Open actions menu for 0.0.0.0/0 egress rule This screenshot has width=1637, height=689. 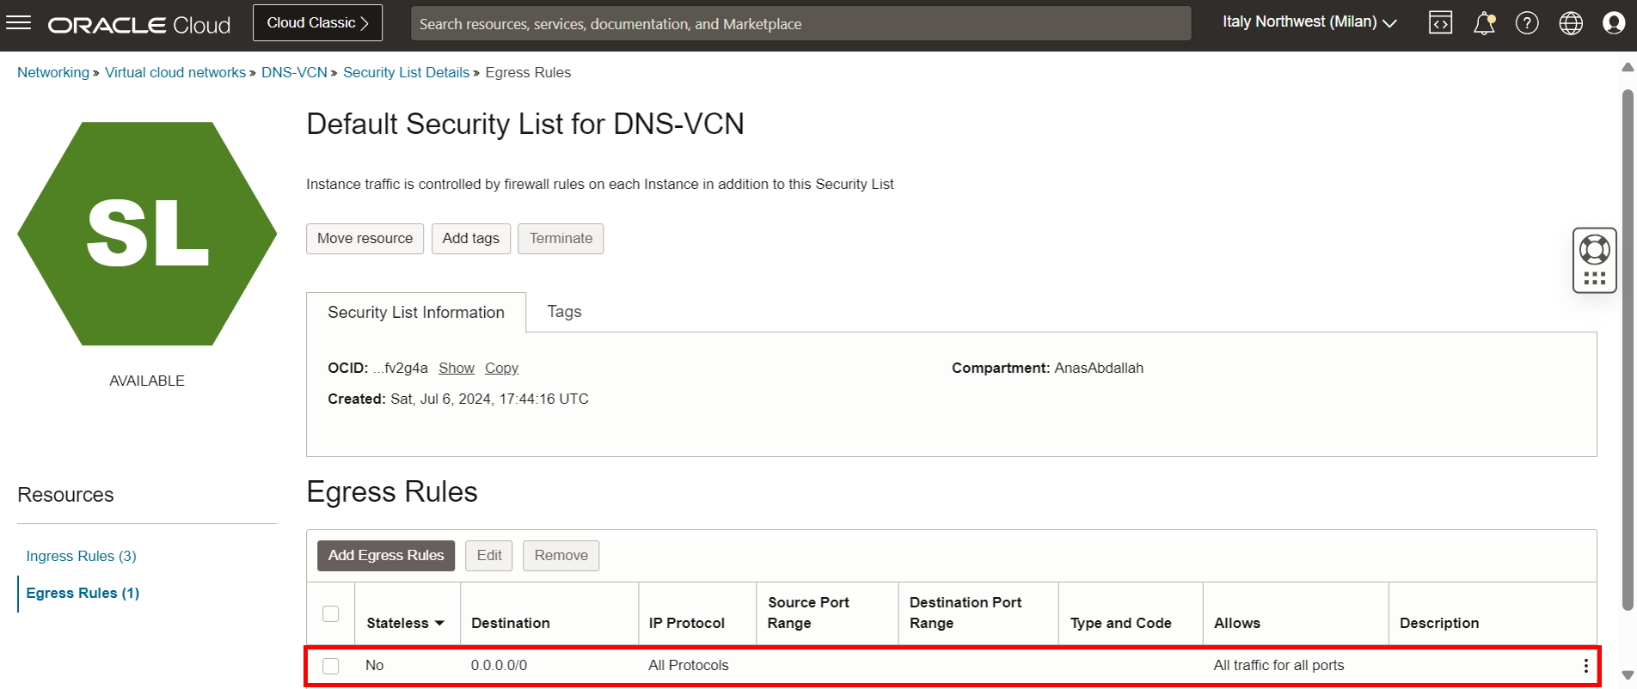tap(1586, 666)
